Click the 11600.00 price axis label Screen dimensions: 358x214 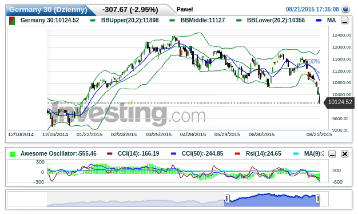pos(341,59)
